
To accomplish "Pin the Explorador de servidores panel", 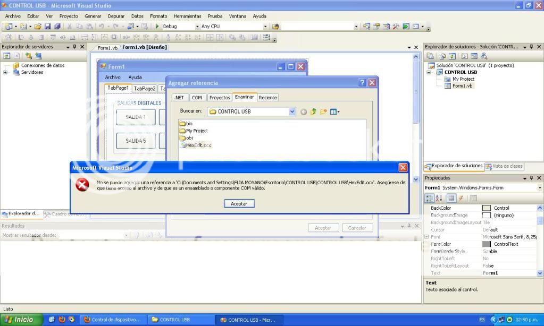I will [74, 47].
